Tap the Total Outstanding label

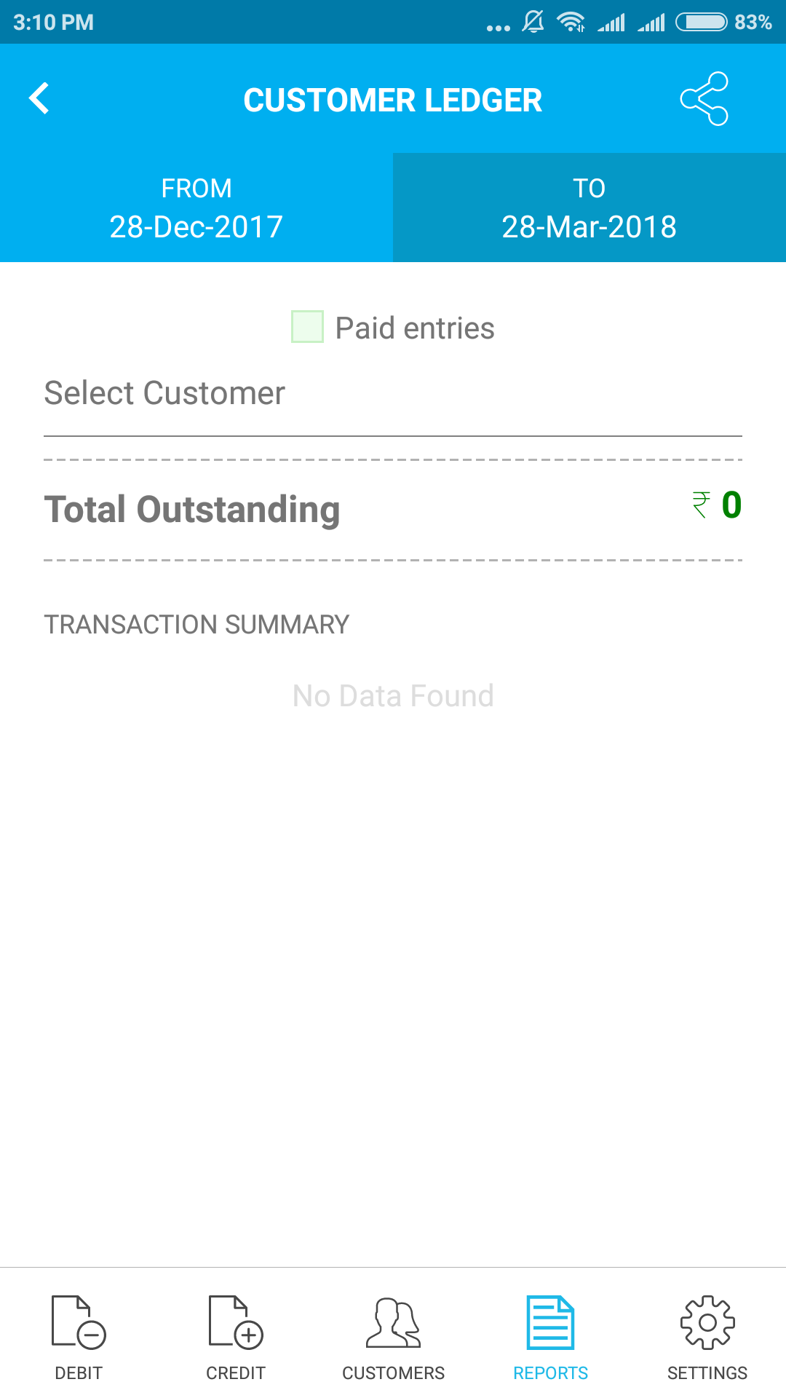click(x=192, y=510)
